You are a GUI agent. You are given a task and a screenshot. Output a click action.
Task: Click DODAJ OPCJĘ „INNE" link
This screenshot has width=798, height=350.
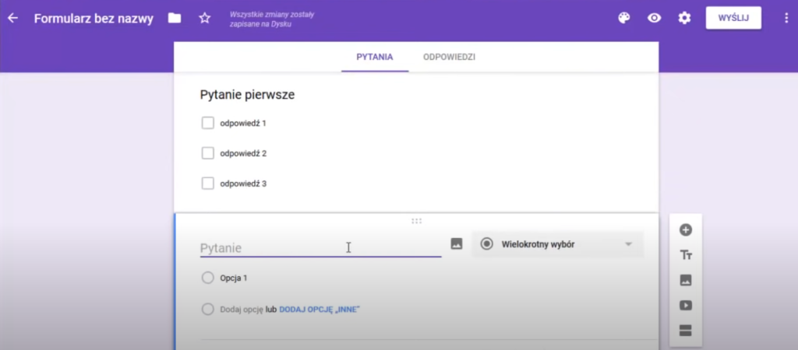(319, 310)
